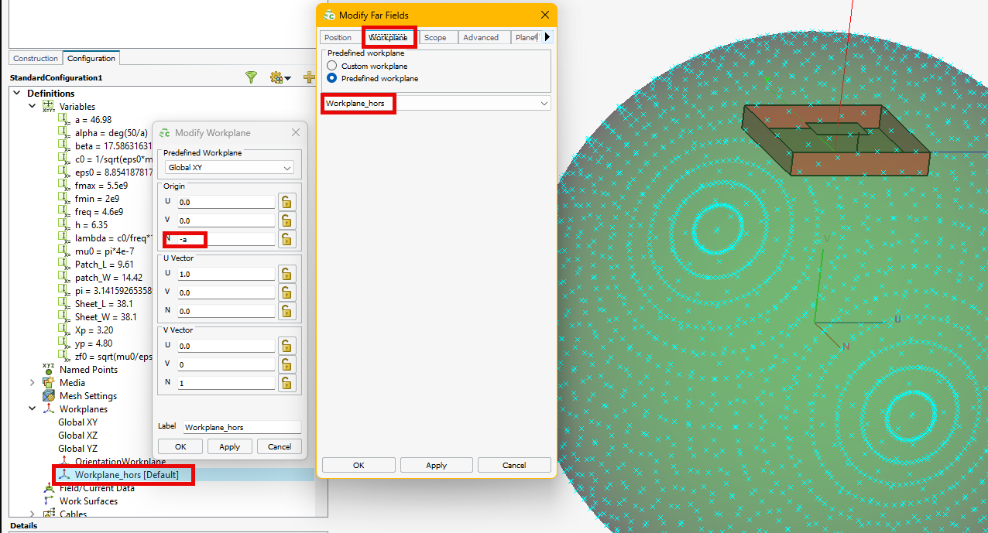Screen dimensions: 988x533
Task: Collapse the Definitions tree section
Action: 16,93
